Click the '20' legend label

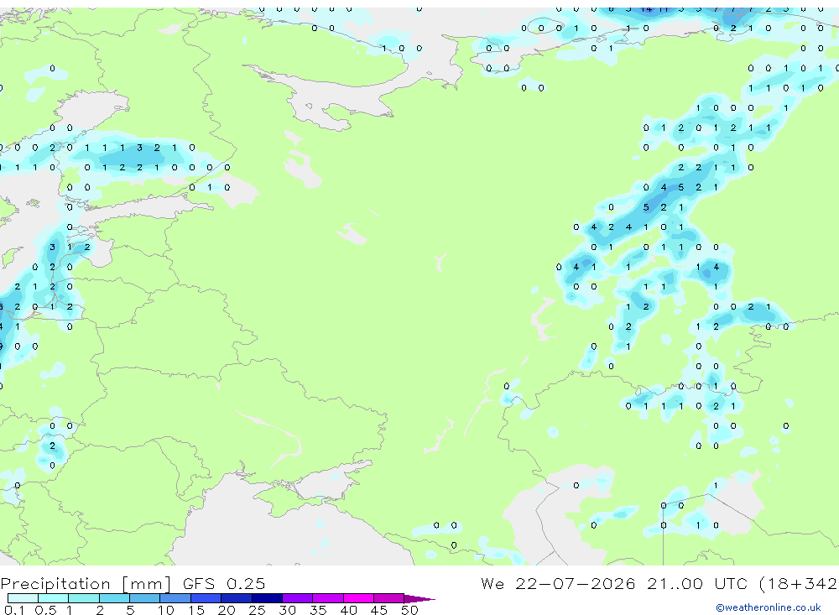click(227, 610)
